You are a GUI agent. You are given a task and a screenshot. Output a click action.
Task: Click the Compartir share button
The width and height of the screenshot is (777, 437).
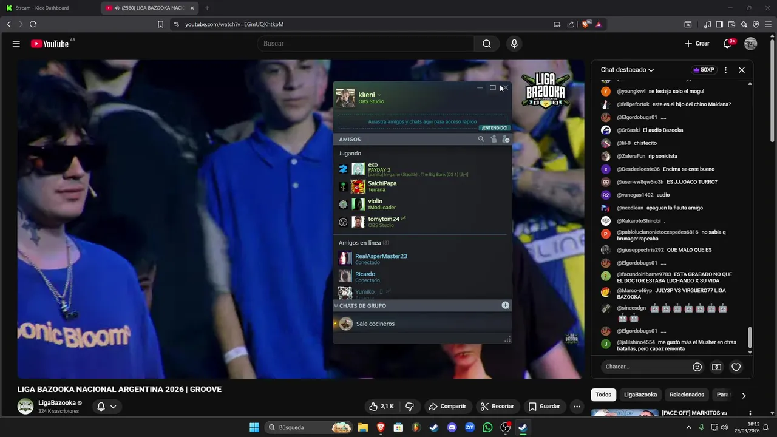[x=447, y=406]
